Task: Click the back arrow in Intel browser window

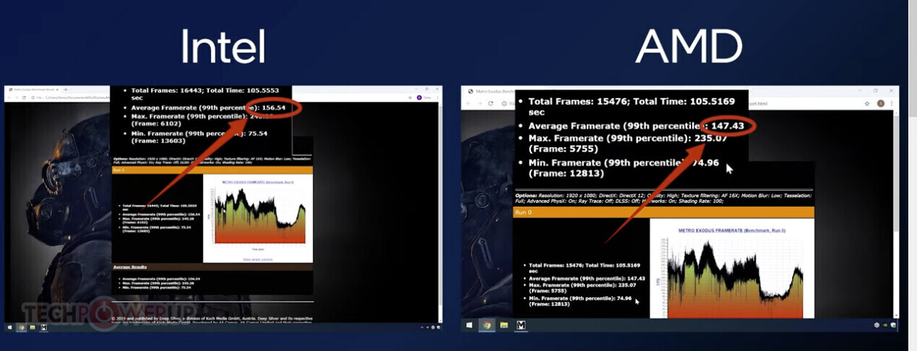Action: pos(9,97)
